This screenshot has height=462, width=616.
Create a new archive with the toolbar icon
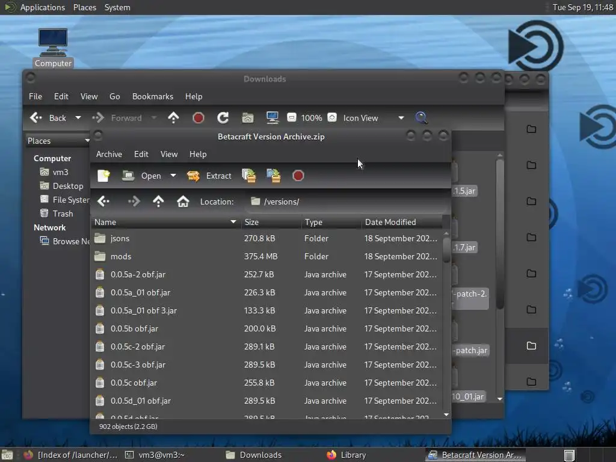(x=103, y=176)
